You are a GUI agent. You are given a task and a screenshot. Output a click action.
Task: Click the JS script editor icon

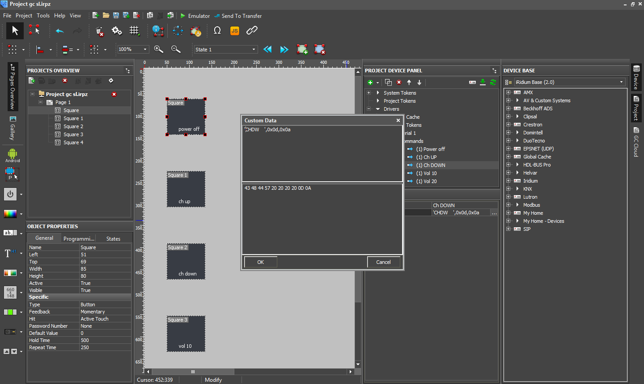[x=234, y=31]
